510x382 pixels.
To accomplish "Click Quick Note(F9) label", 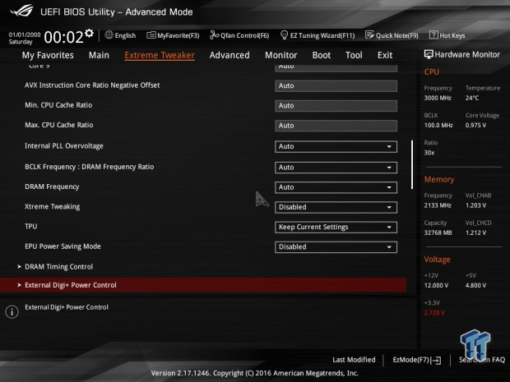I will 397,35.
